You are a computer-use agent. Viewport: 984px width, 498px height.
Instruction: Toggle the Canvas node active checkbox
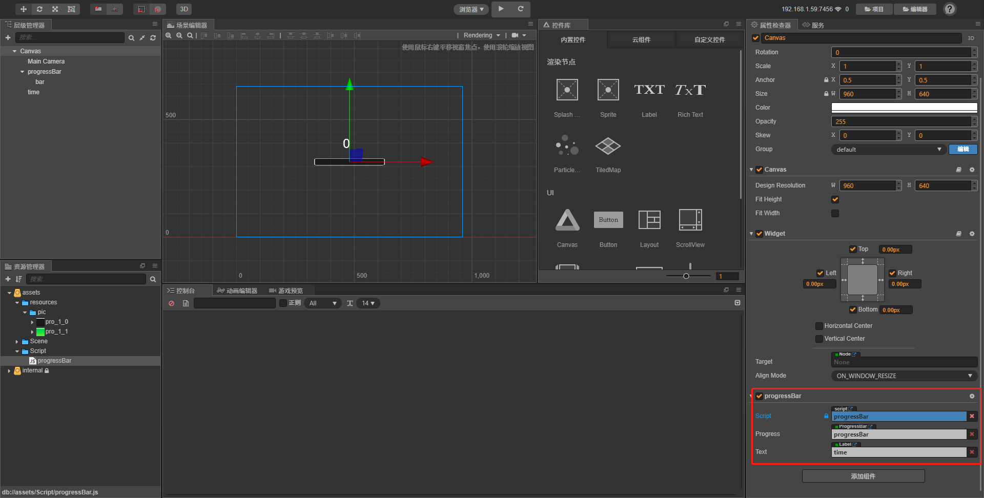coord(755,38)
